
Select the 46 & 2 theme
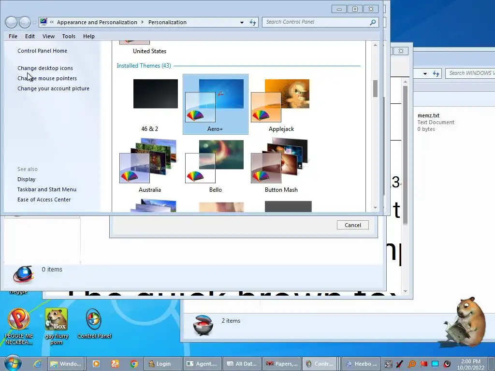pos(150,104)
